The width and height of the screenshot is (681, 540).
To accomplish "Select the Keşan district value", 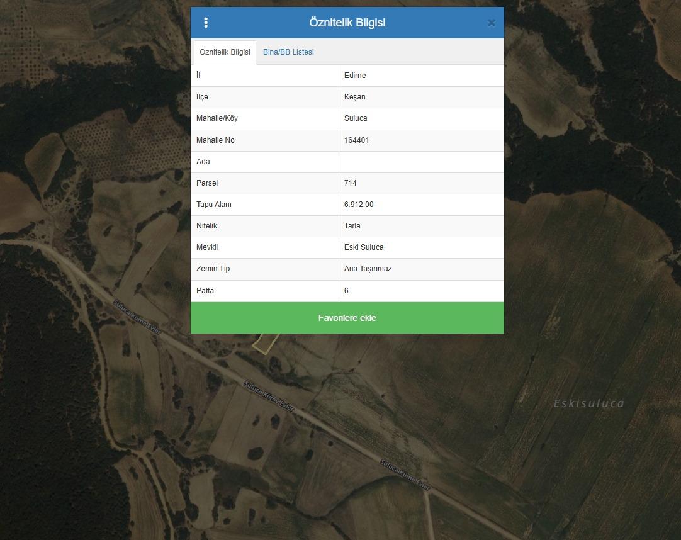I will [354, 97].
